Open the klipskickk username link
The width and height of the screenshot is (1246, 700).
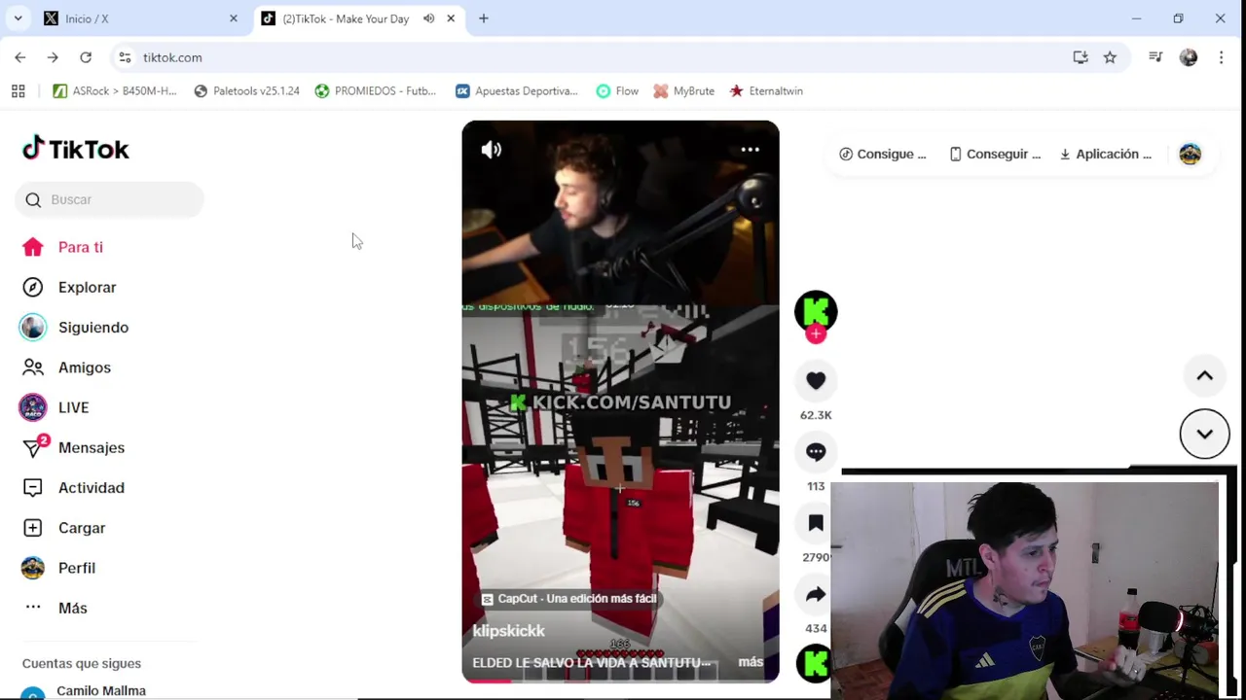click(x=508, y=631)
